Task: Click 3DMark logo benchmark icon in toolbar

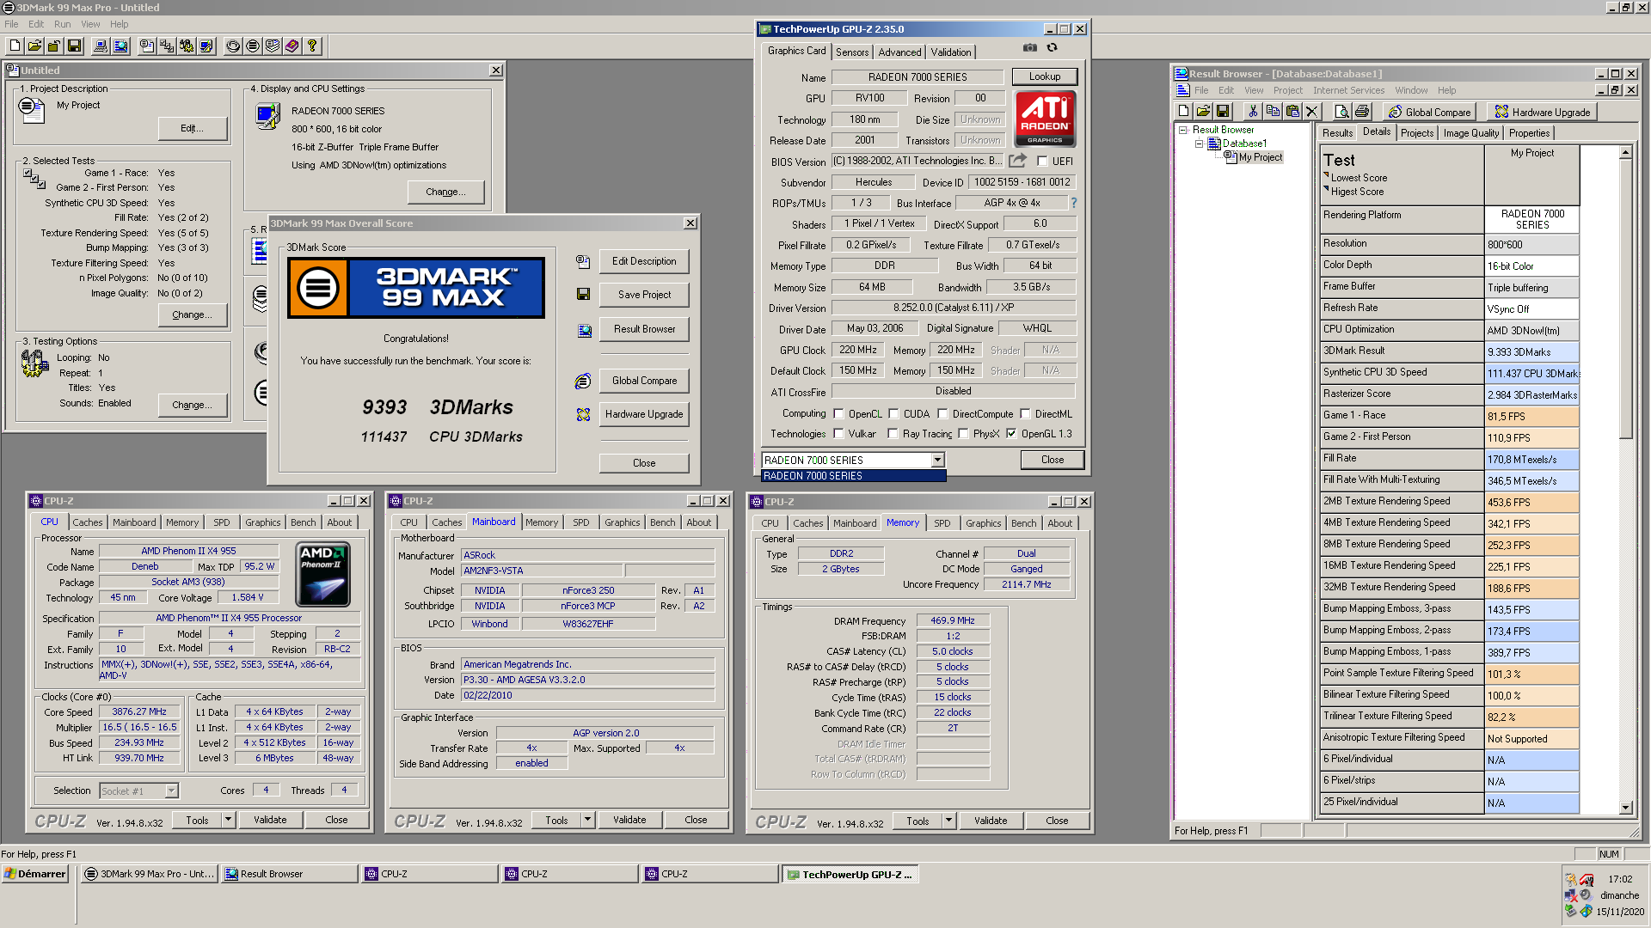Action: (253, 46)
